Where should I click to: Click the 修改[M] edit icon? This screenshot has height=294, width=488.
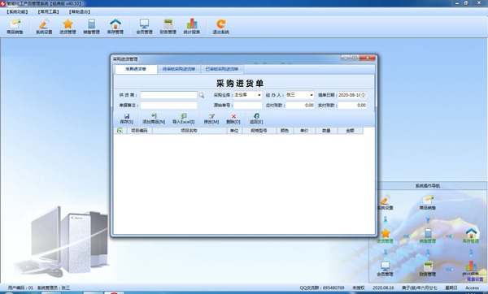[211, 119]
